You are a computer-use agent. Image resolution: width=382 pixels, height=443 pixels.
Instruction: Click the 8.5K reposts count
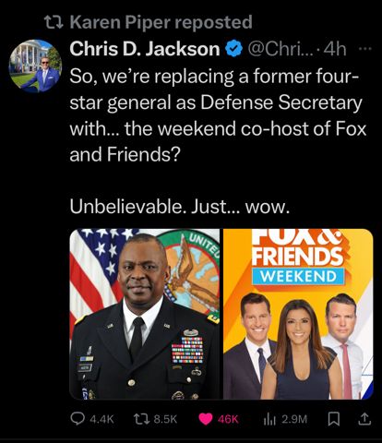coord(165,419)
